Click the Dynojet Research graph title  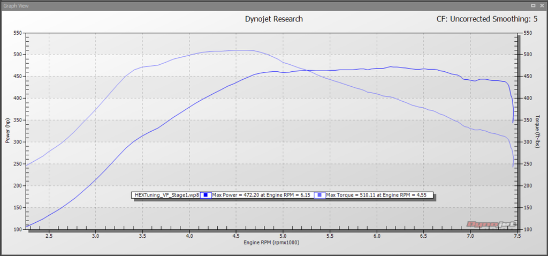click(273, 19)
